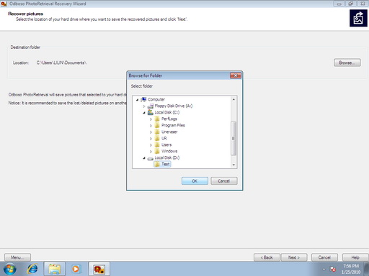Expand the UR folder node
369x276 pixels.
(x=151, y=139)
